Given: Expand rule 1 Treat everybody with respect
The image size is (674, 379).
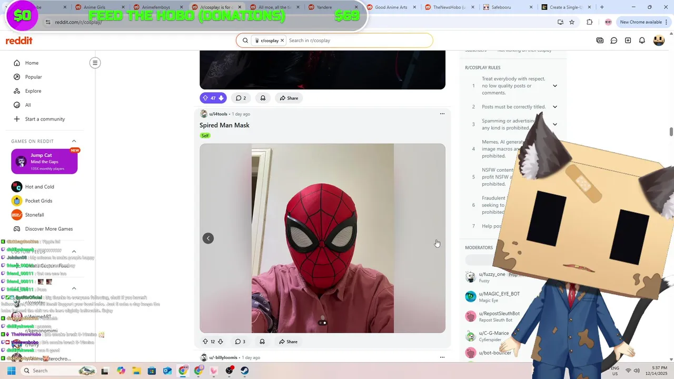Looking at the screenshot, I should pyautogui.click(x=554, y=86).
